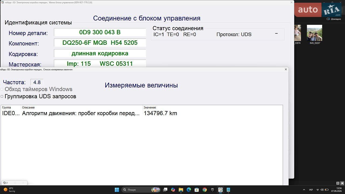Viewport: 345px width, 194px height.
Task: Open Task View from the taskbar
Action: (x=165, y=190)
